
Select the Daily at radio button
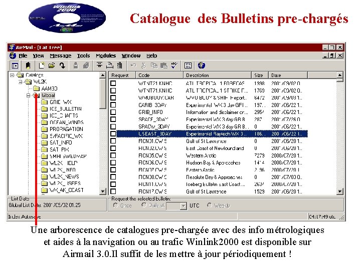tap(144, 205)
